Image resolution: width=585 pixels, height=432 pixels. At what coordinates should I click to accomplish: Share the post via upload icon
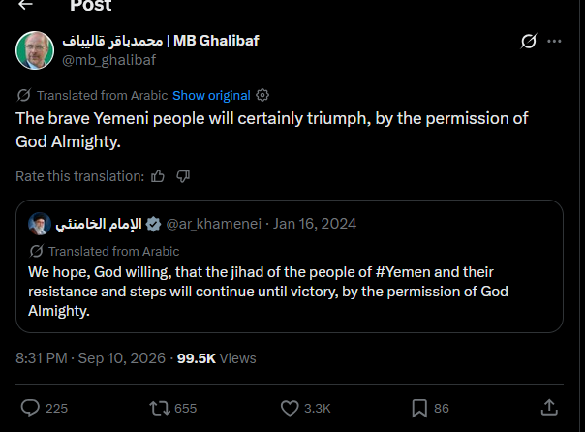coord(549,408)
